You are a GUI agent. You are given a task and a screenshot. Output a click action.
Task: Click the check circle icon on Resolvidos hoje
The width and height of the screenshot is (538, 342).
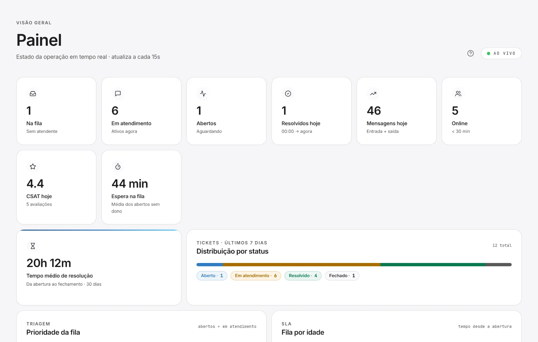tap(288, 93)
